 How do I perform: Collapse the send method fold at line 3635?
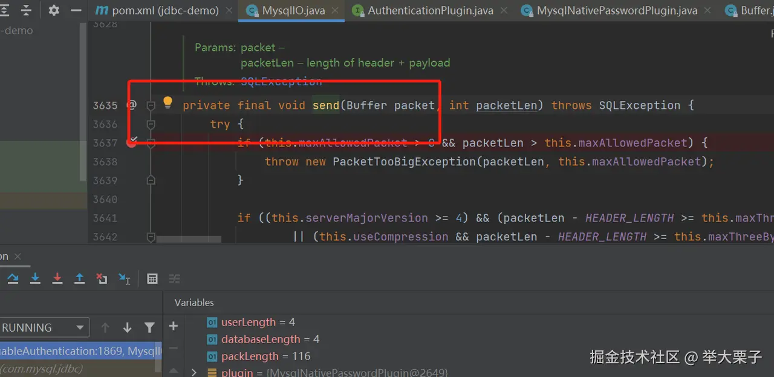[151, 105]
